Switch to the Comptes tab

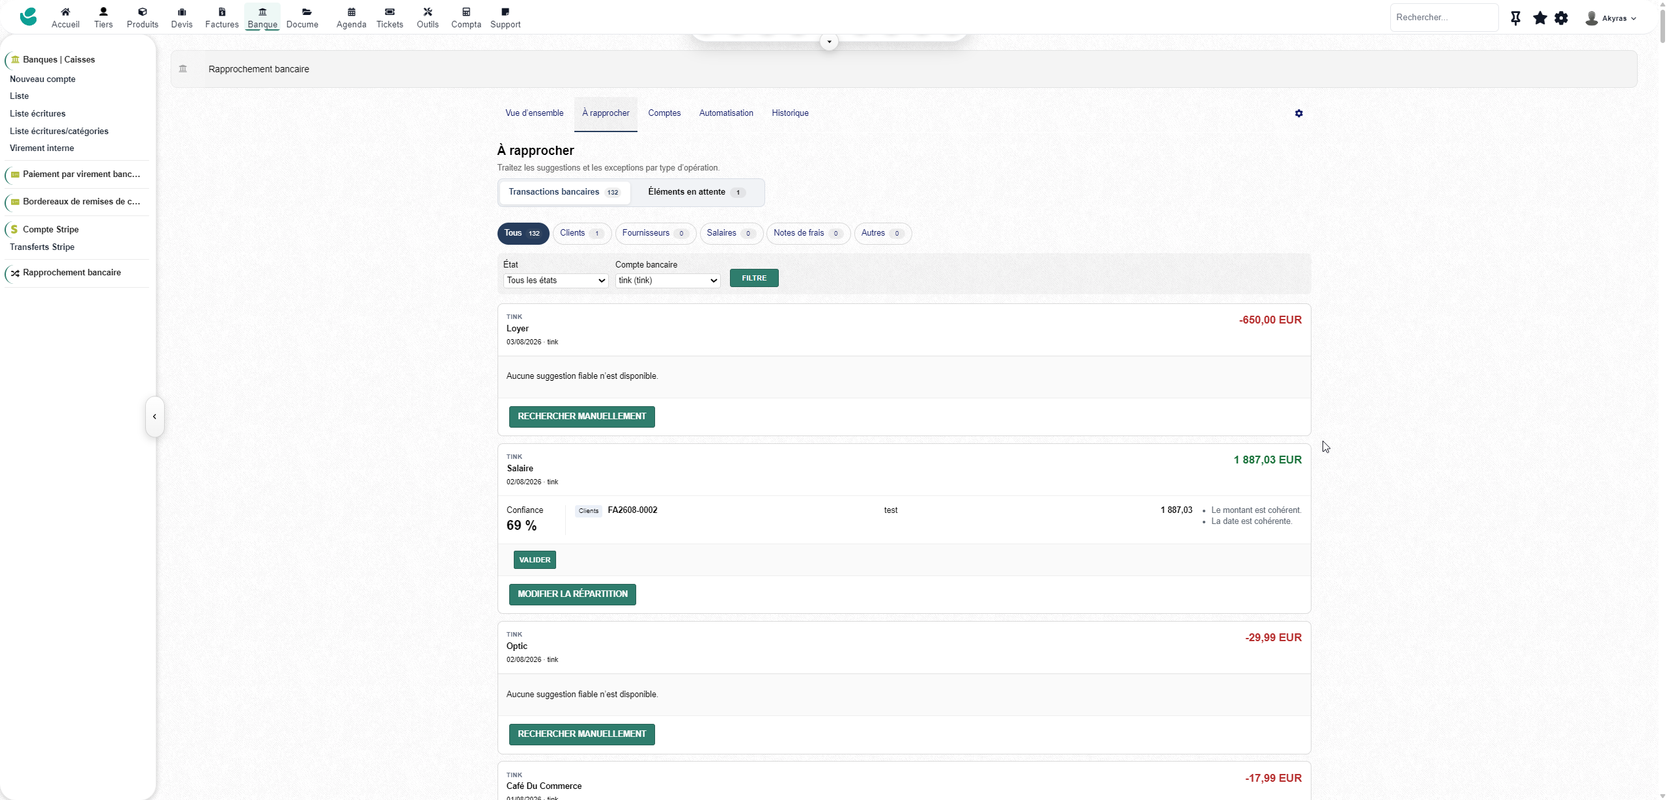[664, 113]
